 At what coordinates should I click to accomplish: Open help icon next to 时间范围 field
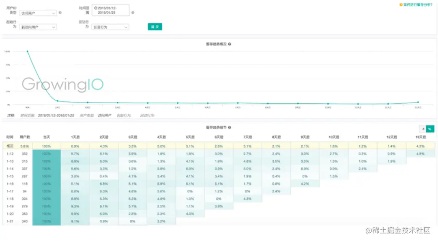[x=133, y=13]
